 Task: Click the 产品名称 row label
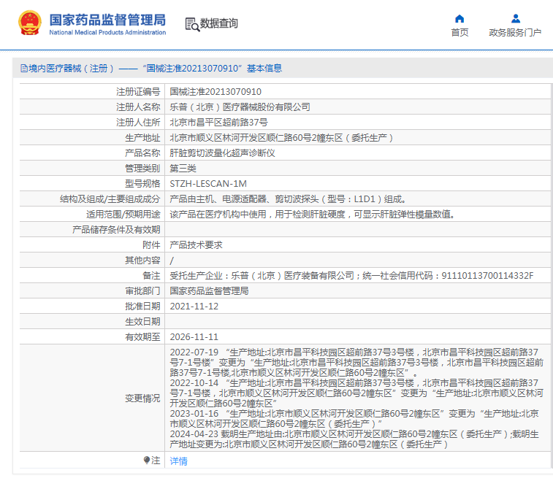click(x=142, y=153)
